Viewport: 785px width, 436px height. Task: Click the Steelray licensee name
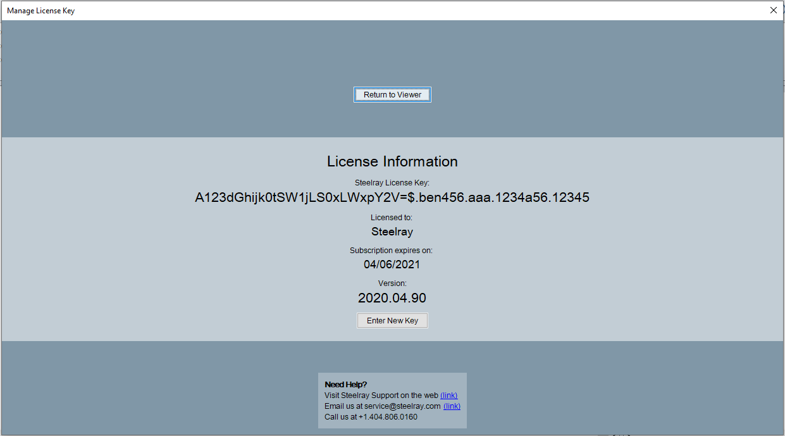392,232
